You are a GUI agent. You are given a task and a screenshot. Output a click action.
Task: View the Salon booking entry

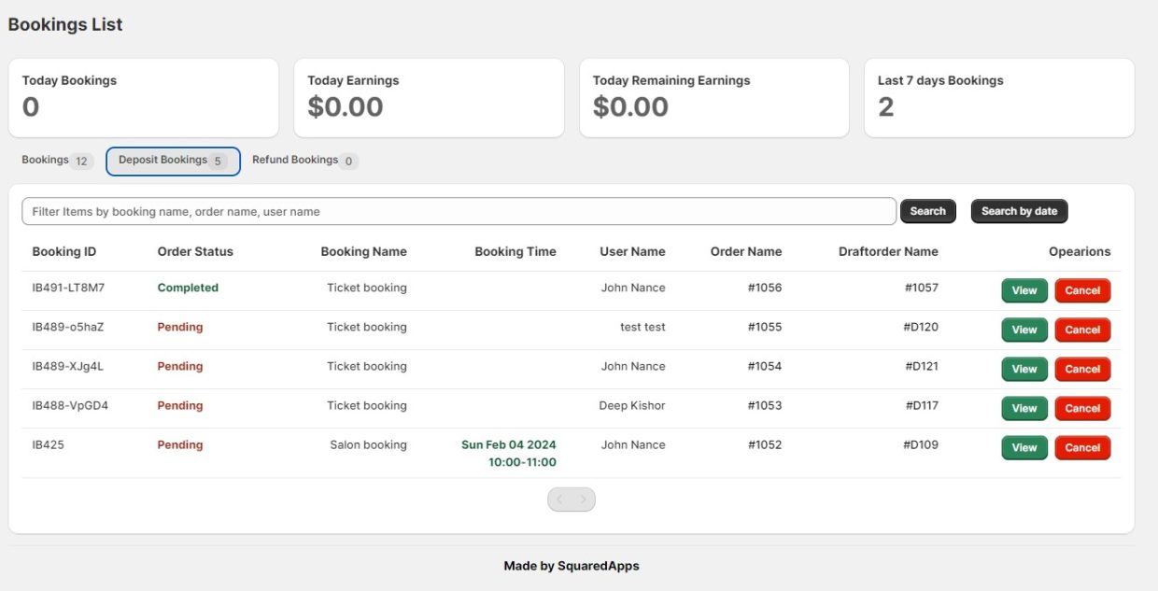pos(1024,447)
